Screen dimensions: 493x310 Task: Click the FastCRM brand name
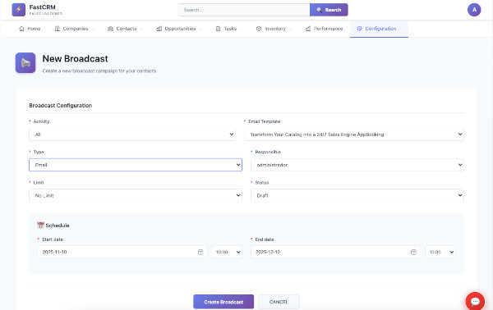coord(42,7)
